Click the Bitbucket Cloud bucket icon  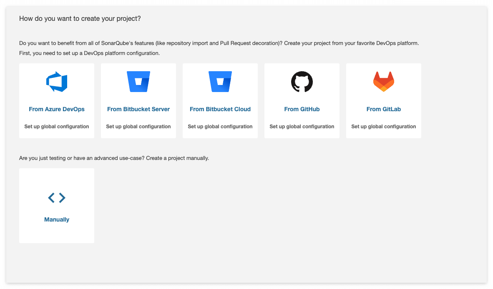pyautogui.click(x=220, y=82)
